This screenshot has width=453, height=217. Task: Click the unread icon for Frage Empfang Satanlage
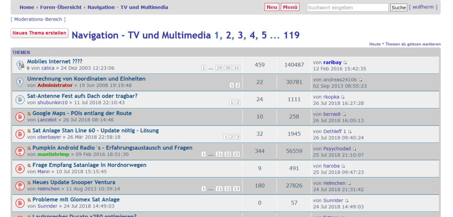[20, 169]
